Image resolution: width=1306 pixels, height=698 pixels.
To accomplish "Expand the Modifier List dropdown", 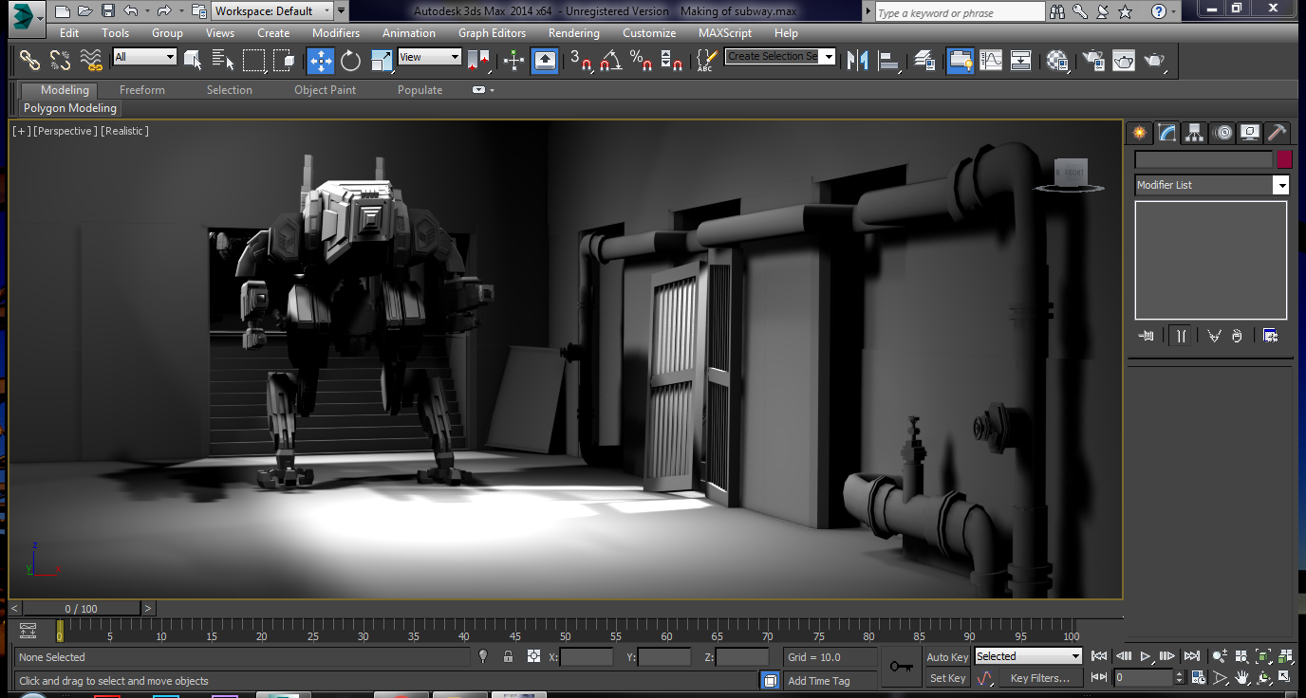I will [1212, 185].
